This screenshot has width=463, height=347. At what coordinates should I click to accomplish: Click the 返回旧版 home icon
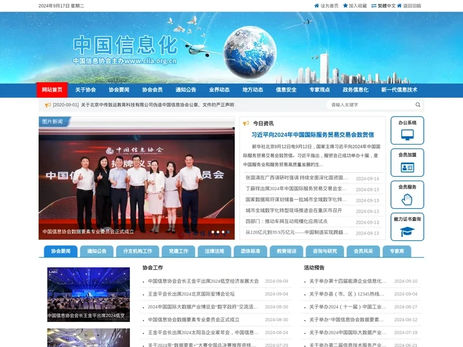(399, 6)
